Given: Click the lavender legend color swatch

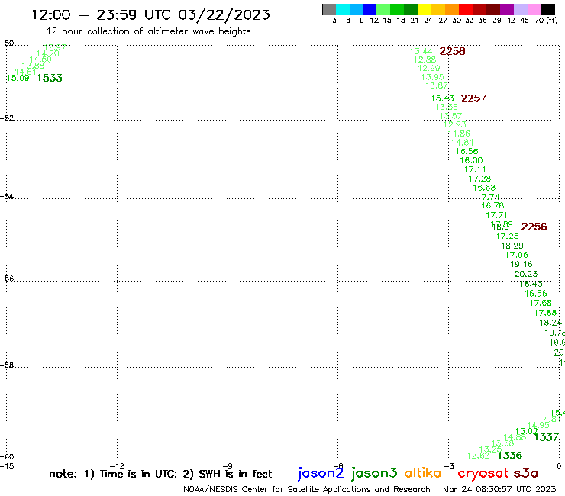Looking at the screenshot, I should [520, 10].
